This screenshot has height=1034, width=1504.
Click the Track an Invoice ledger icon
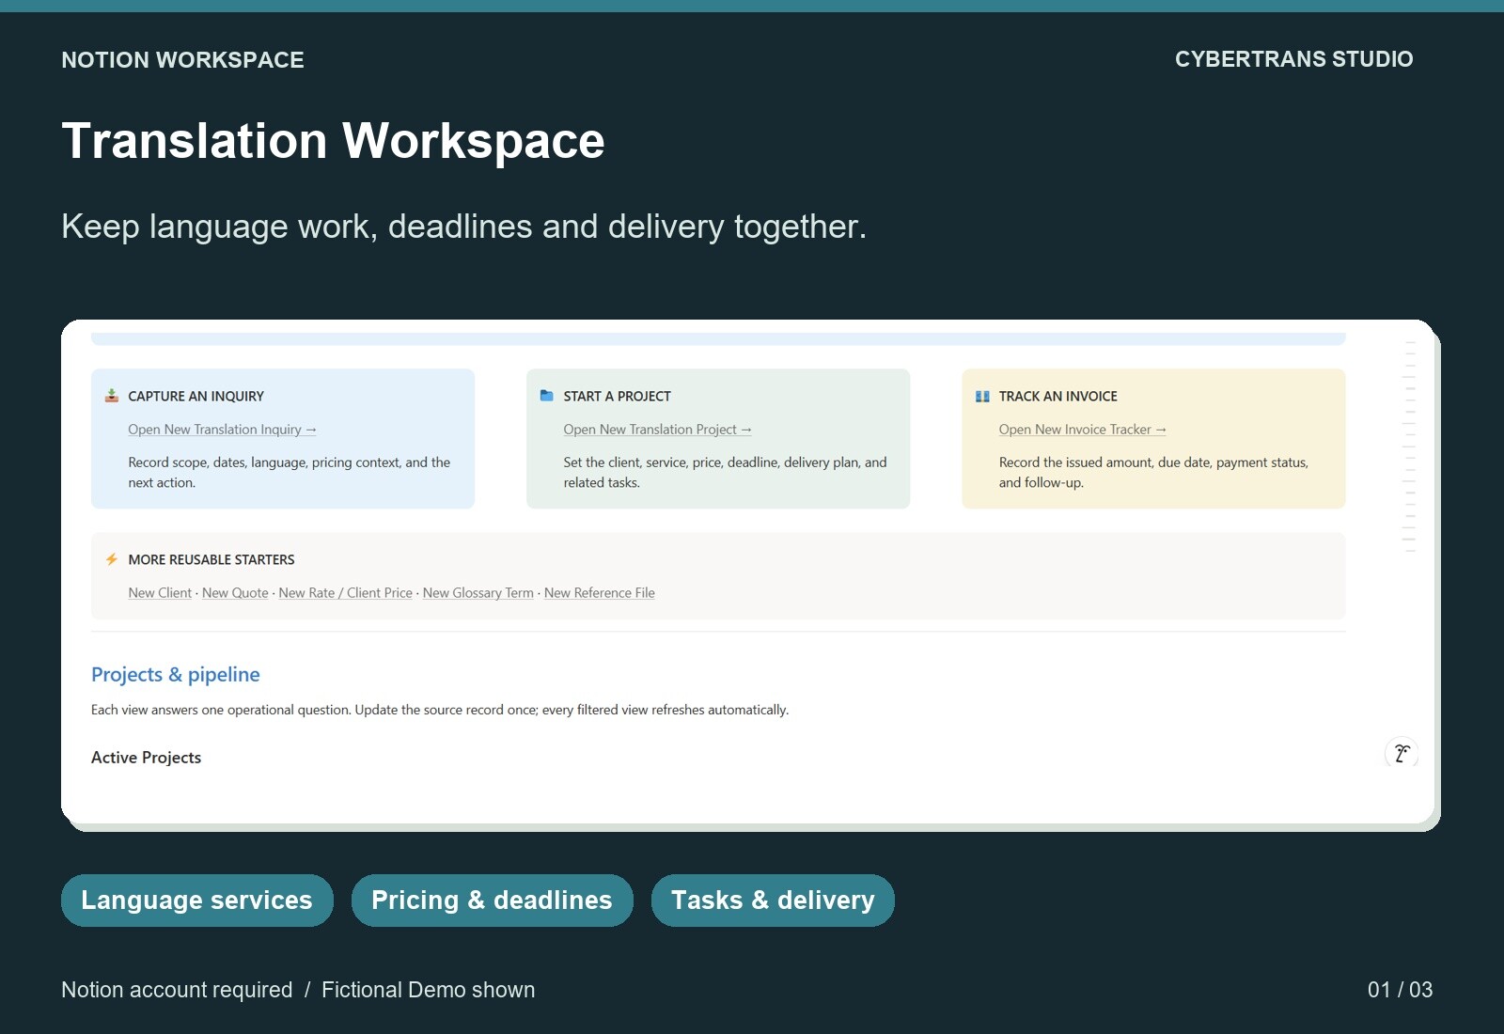(982, 396)
